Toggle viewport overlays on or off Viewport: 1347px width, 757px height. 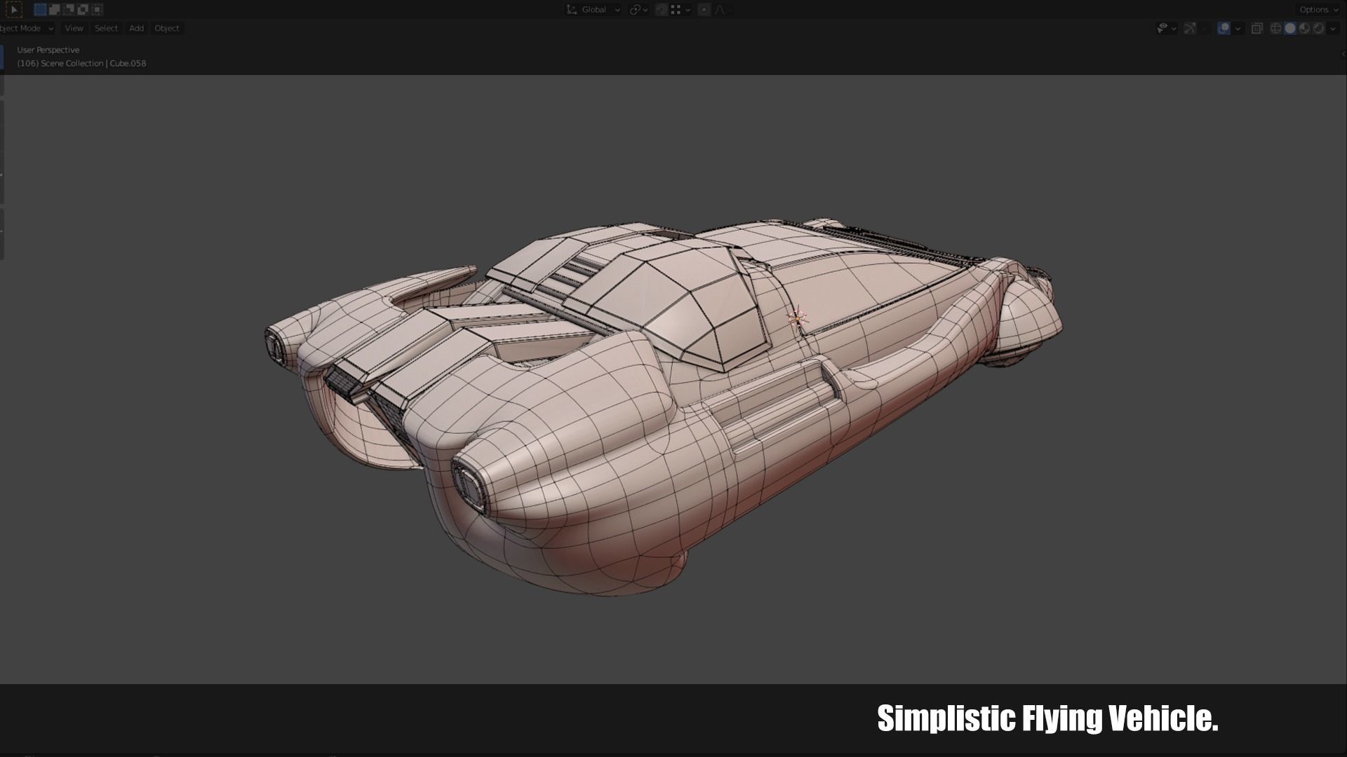click(1224, 29)
